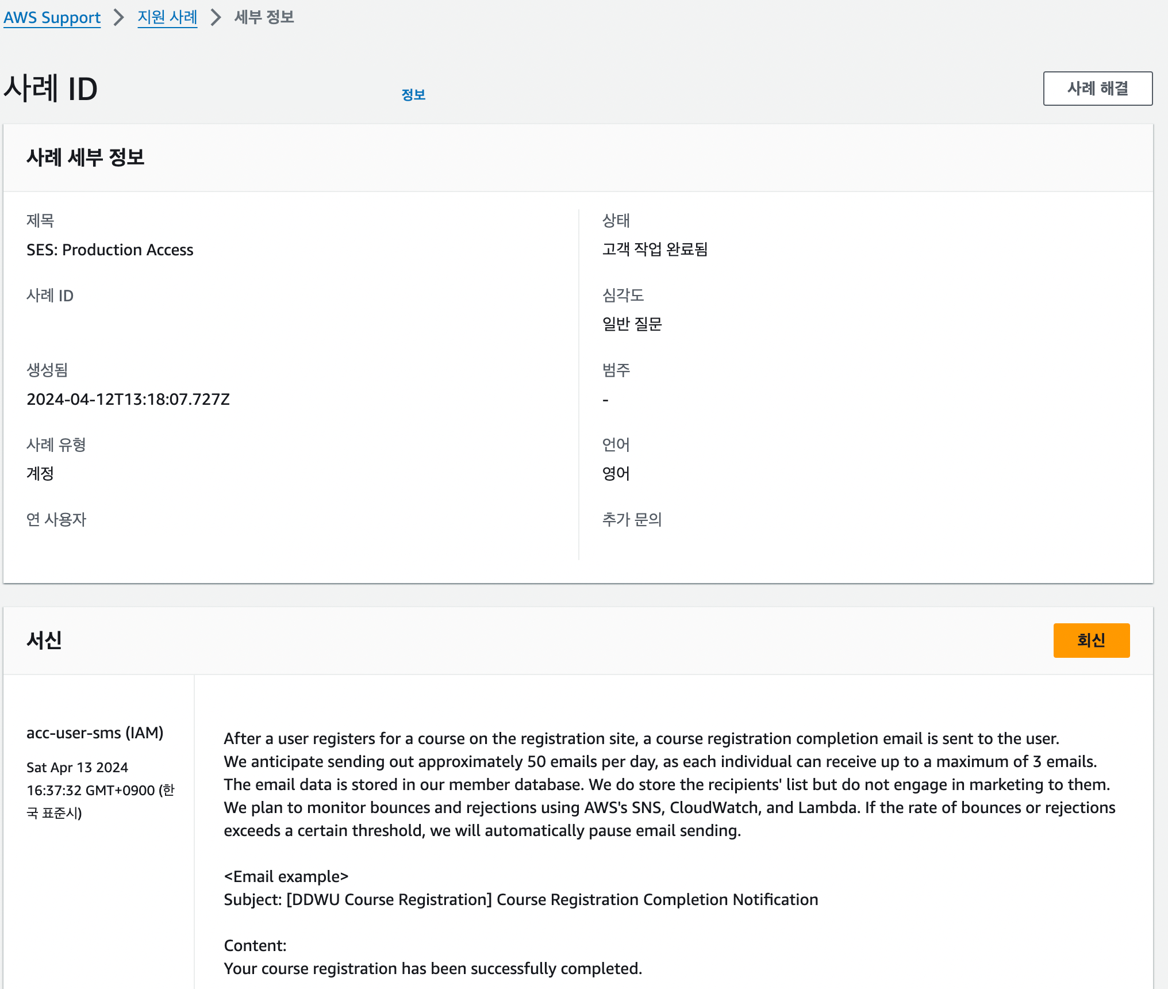Click the line about the member database

667,785
